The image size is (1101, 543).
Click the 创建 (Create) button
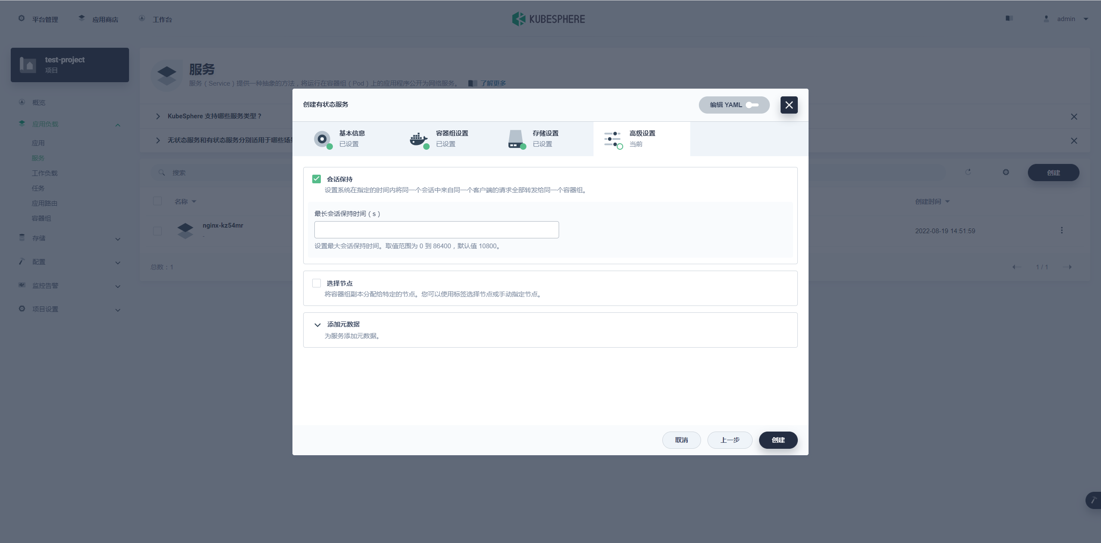[778, 439]
